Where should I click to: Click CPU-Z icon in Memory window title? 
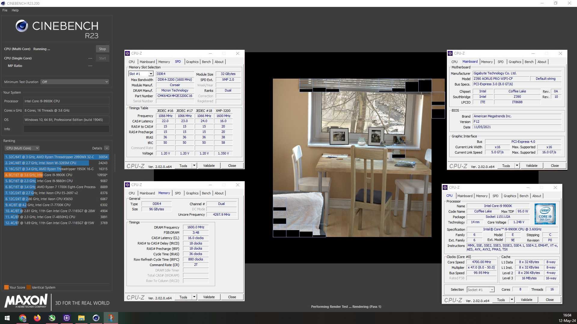127,185
